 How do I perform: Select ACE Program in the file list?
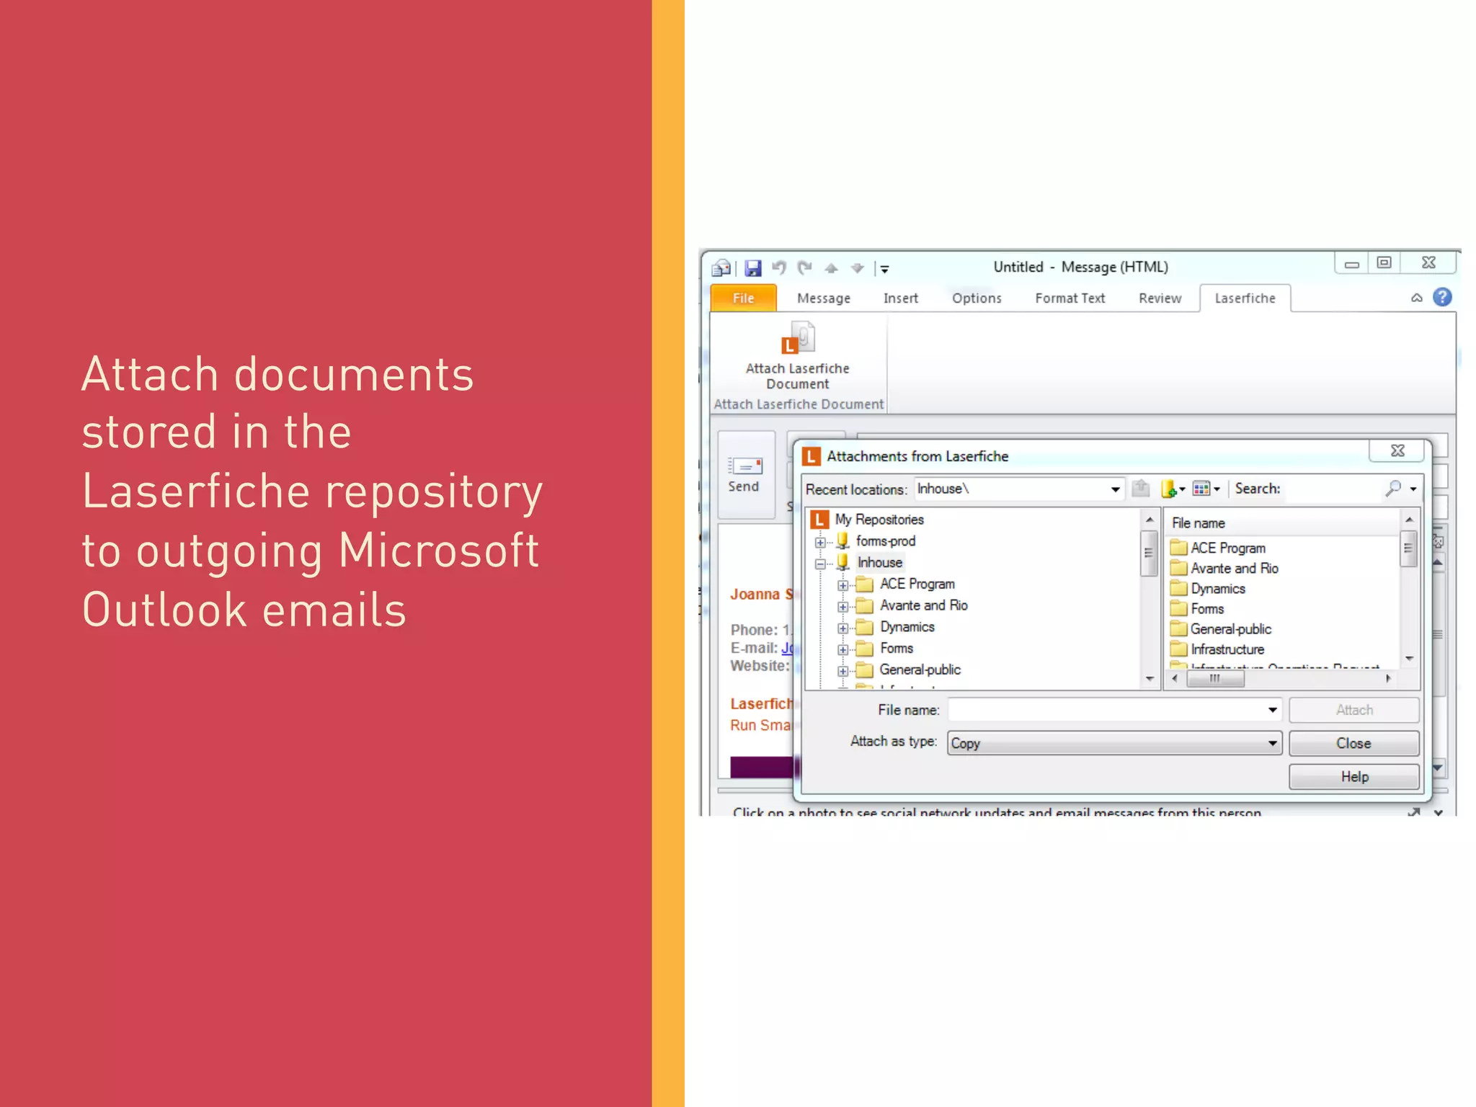point(1227,548)
